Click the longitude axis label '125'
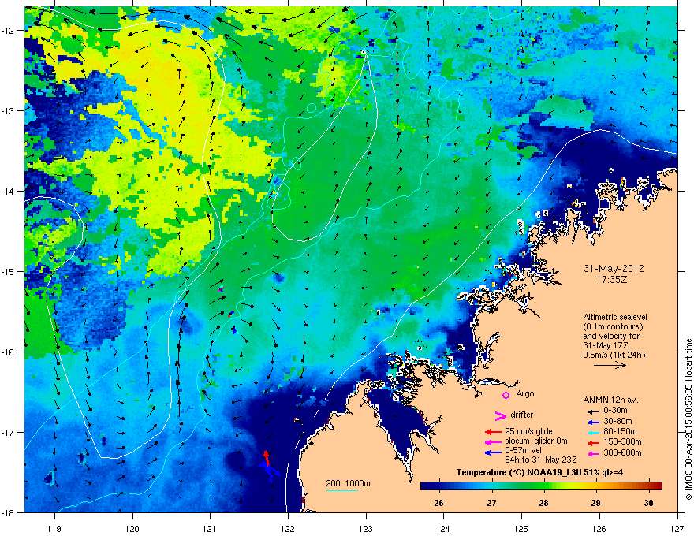 point(521,529)
